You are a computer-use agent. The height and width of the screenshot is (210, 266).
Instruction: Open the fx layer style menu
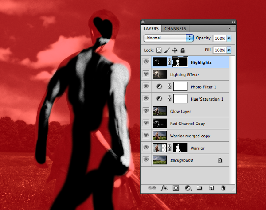[164, 188]
